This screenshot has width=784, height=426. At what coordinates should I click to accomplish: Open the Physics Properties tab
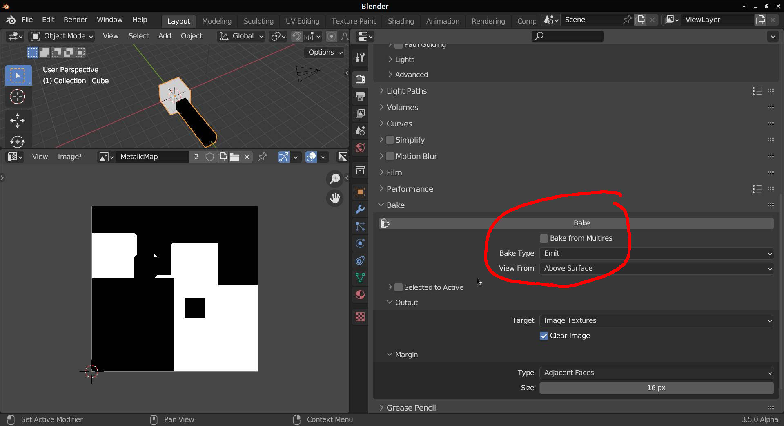360,243
